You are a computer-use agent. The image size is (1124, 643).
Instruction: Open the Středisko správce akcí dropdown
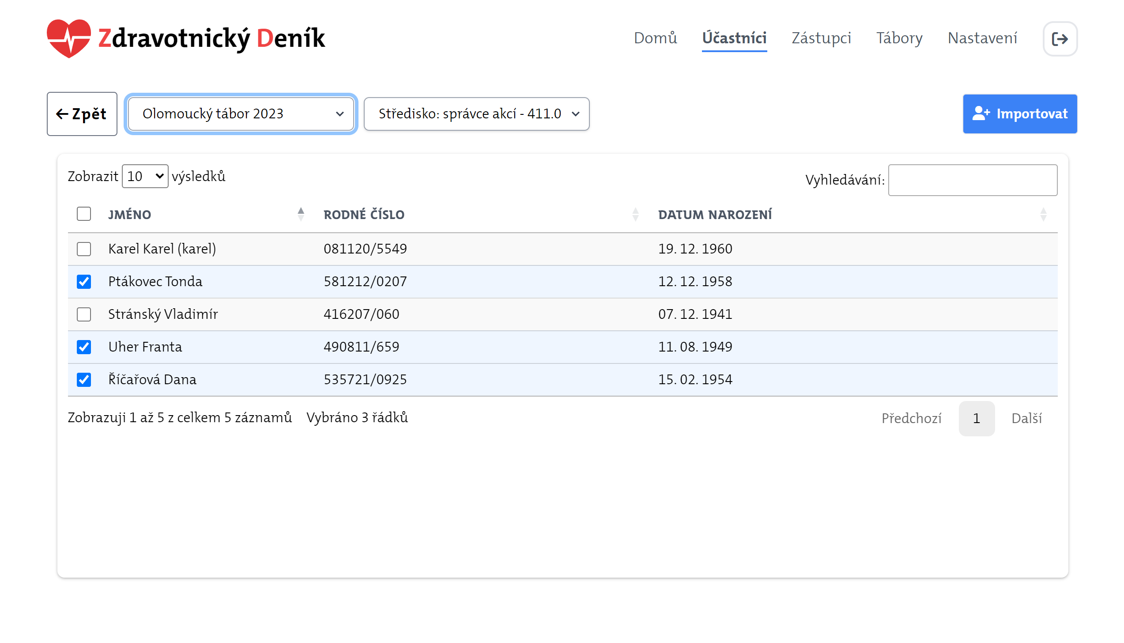coord(477,114)
